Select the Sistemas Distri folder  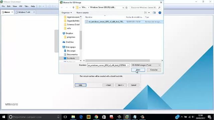72,24
